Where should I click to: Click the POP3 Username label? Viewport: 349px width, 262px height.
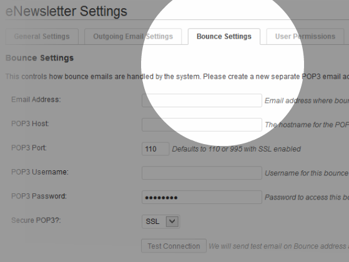click(x=40, y=172)
